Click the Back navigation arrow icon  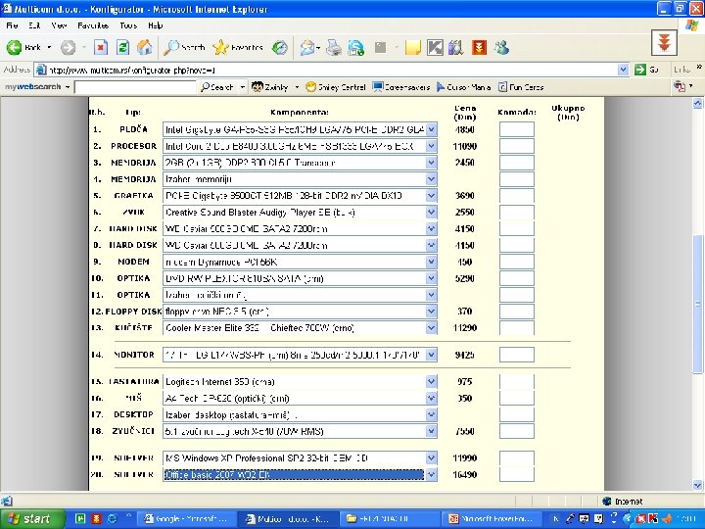coord(14,47)
